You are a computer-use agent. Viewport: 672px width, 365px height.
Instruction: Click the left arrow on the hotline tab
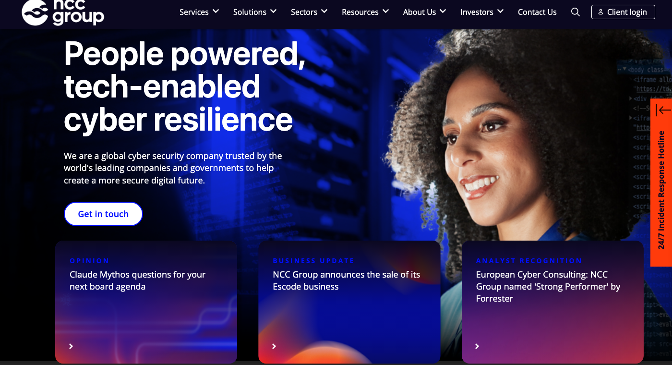tap(664, 110)
